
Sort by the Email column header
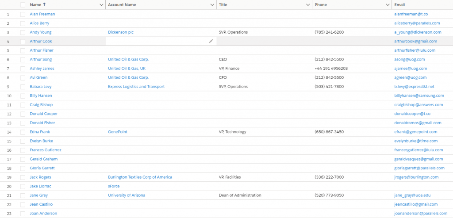point(399,5)
